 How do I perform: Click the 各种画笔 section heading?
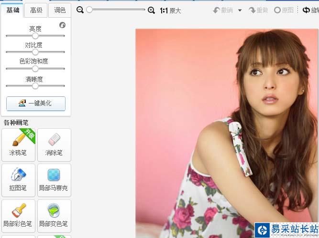point(16,123)
